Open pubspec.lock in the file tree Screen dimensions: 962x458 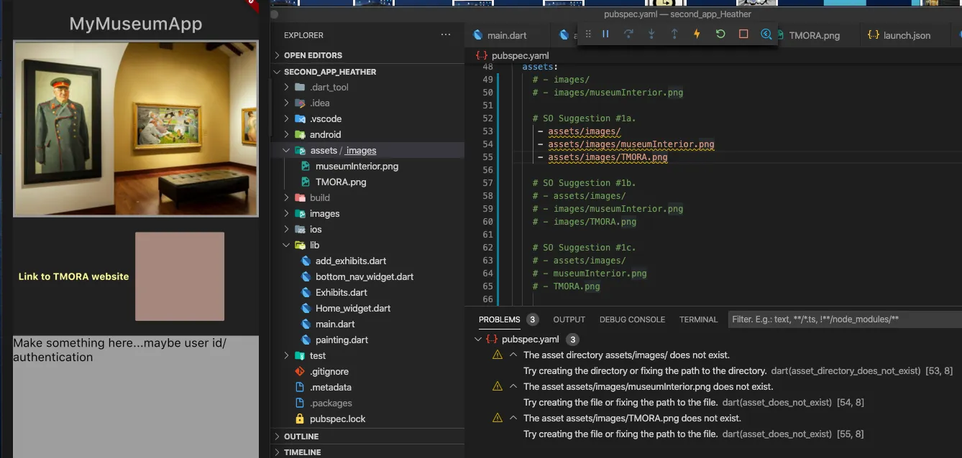tap(337, 419)
